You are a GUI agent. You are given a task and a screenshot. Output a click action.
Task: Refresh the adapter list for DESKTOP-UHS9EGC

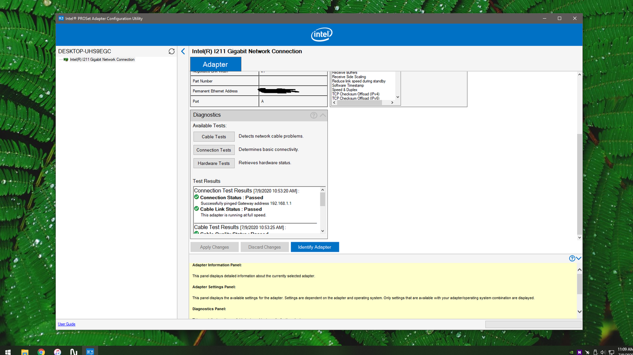tap(172, 51)
